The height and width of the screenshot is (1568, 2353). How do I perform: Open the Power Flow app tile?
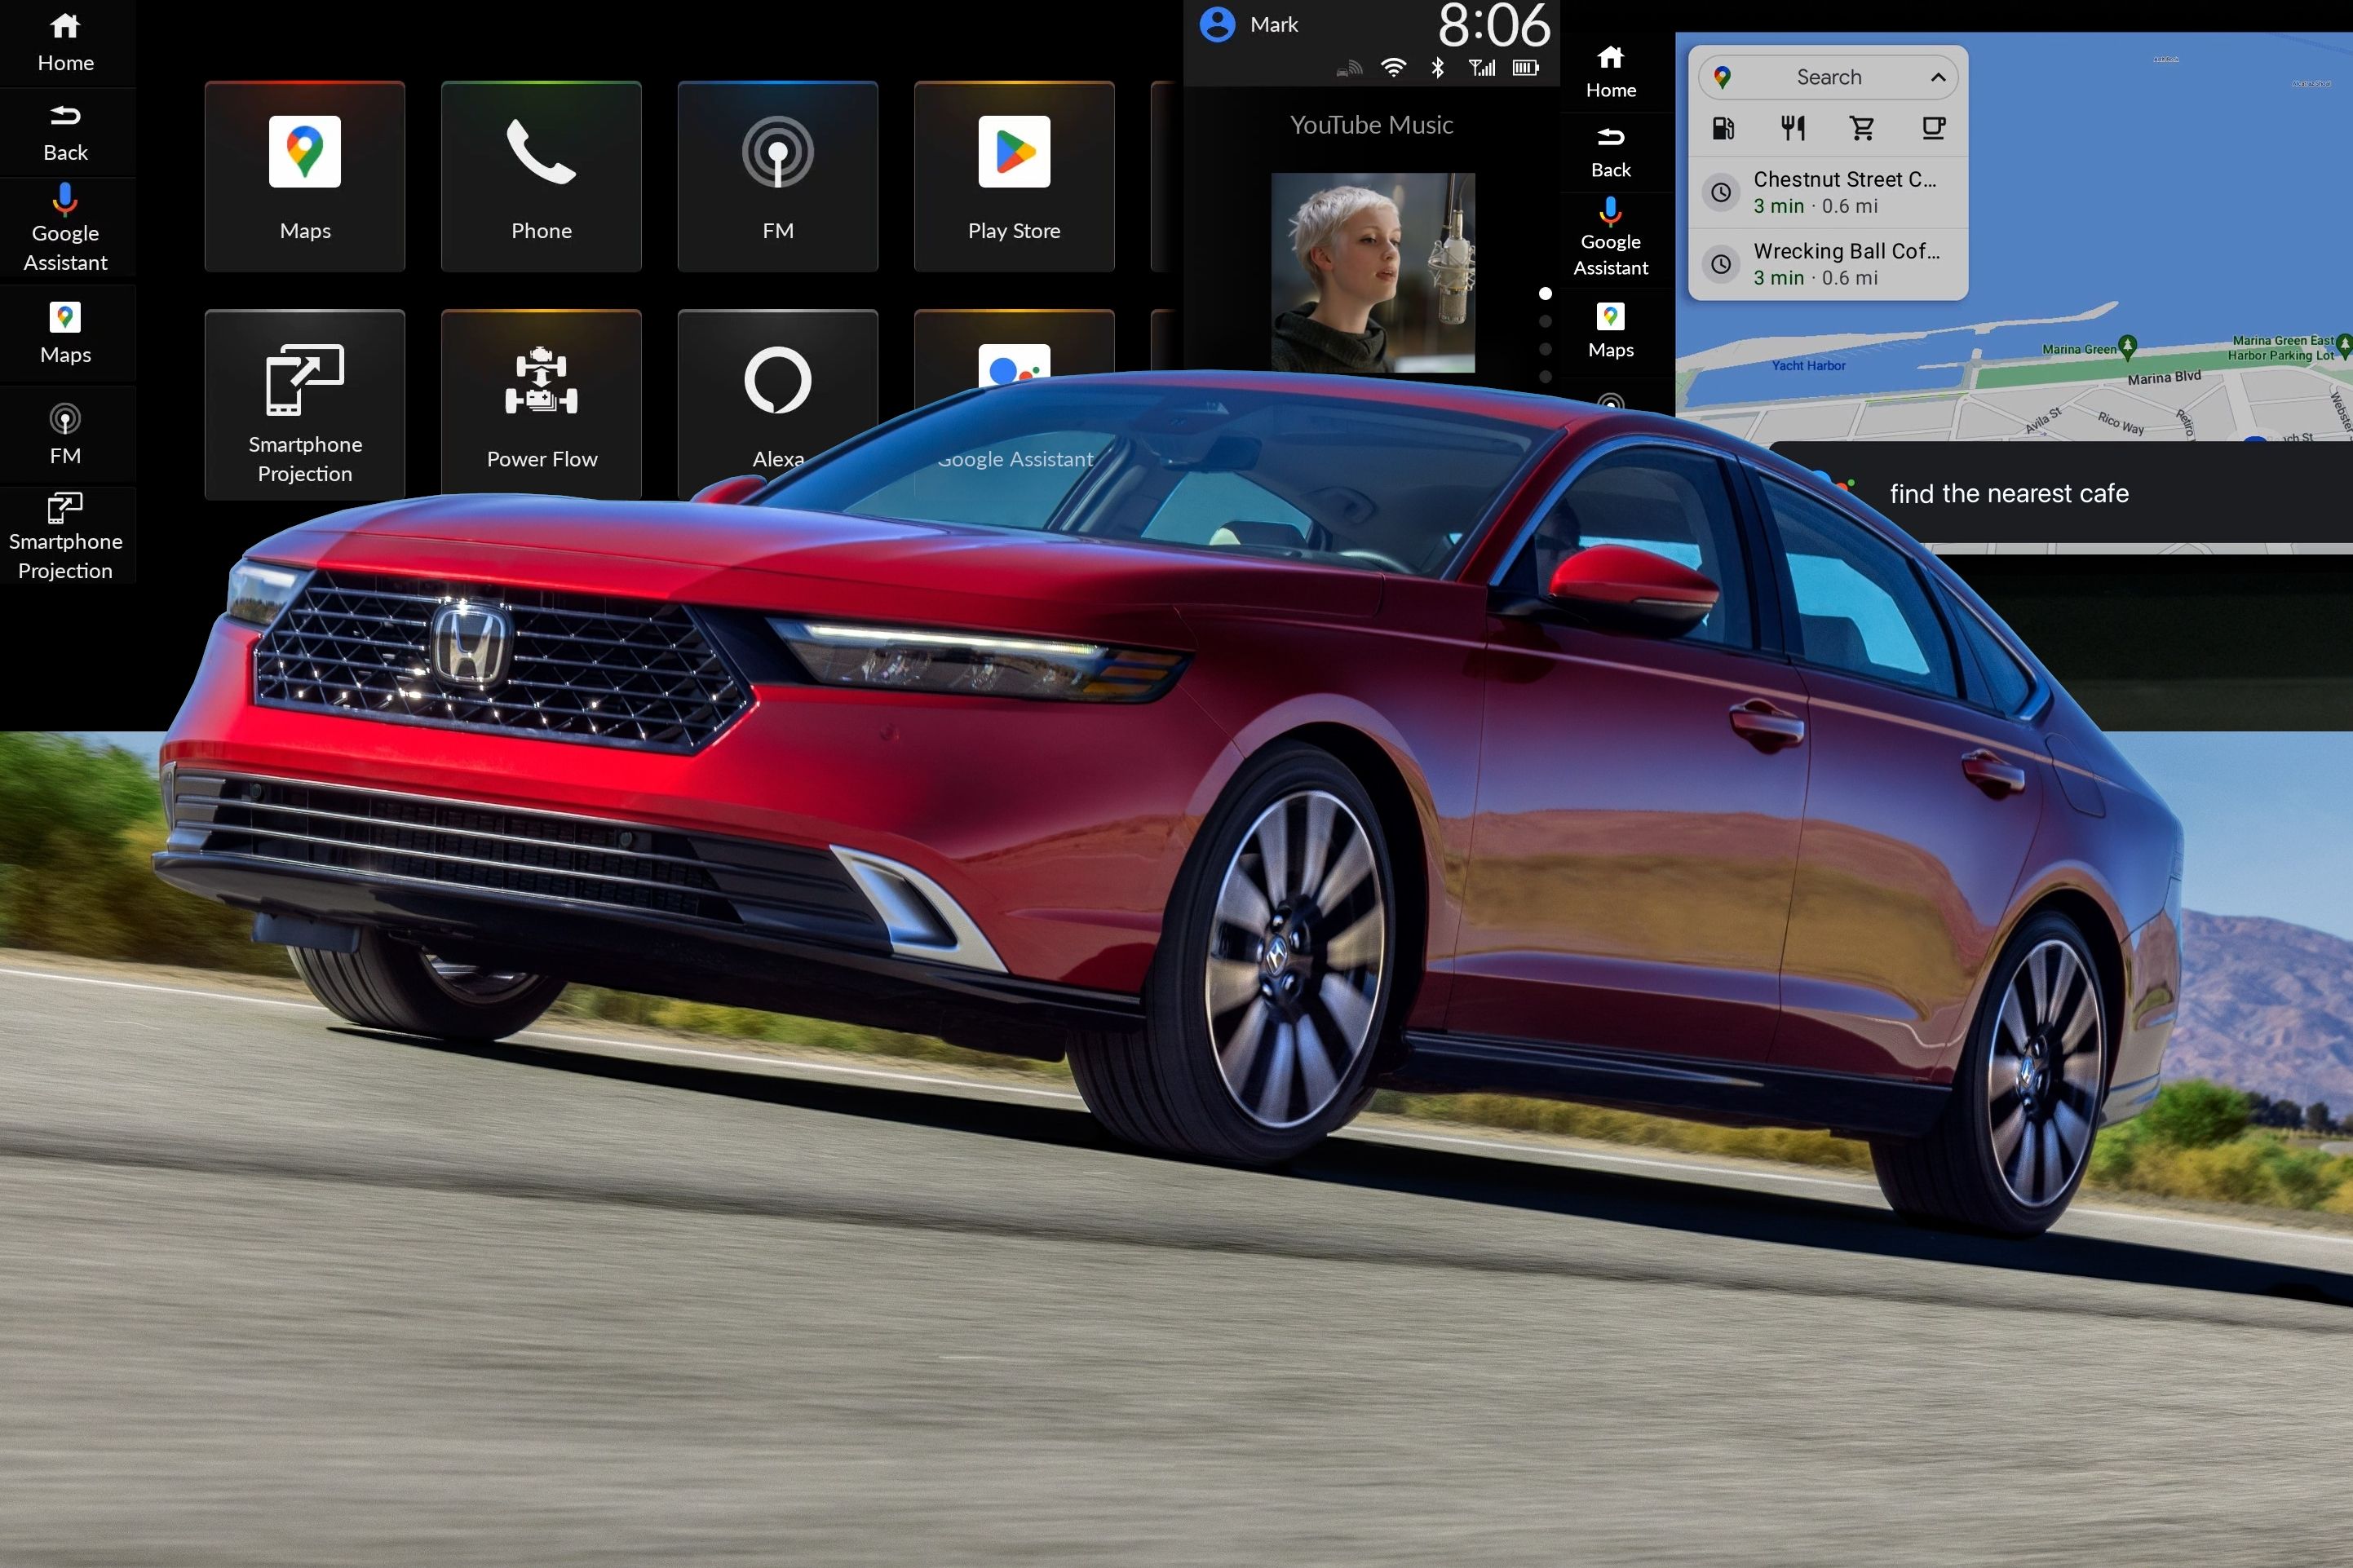541,404
